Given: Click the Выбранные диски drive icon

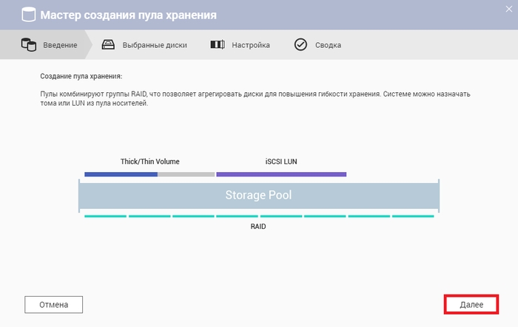Looking at the screenshot, I should point(108,44).
